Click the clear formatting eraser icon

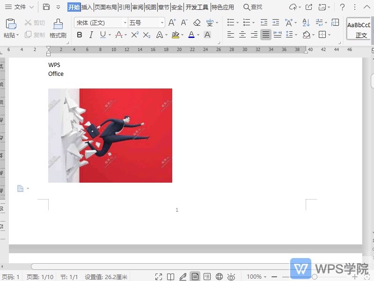click(197, 22)
